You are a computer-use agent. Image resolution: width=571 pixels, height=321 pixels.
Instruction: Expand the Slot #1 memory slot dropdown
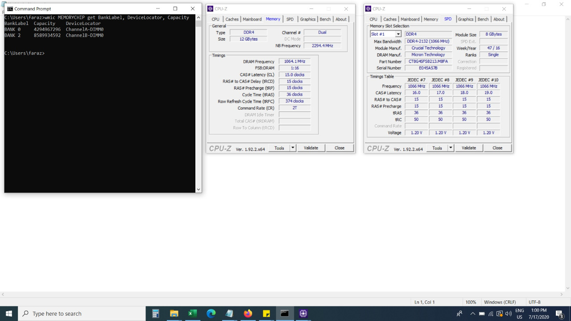click(398, 34)
